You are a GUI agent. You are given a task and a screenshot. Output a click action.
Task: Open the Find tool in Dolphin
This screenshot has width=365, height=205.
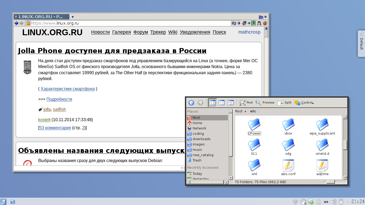[x=246, y=103]
